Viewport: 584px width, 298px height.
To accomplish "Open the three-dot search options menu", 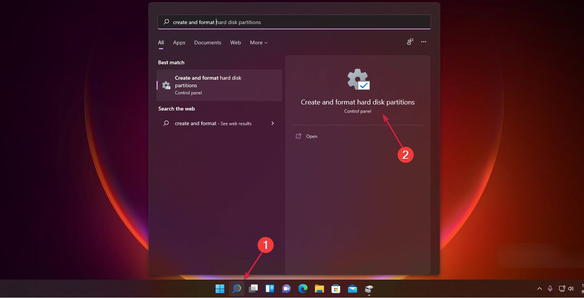I will (x=424, y=42).
